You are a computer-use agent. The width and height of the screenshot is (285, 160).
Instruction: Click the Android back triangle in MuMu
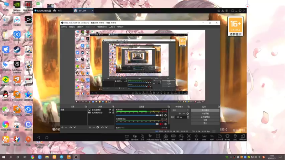[x=39, y=138]
